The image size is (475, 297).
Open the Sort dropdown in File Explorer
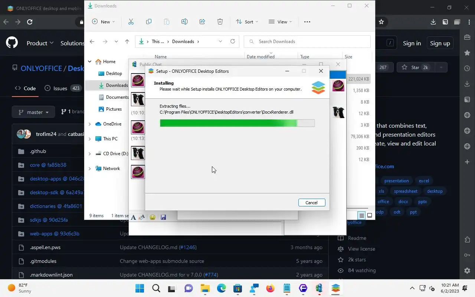coord(247,22)
